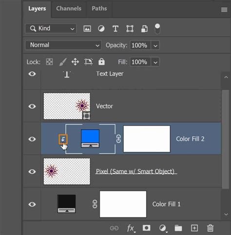Filter for type layers icon
231x235 pixels.
tap(115, 29)
